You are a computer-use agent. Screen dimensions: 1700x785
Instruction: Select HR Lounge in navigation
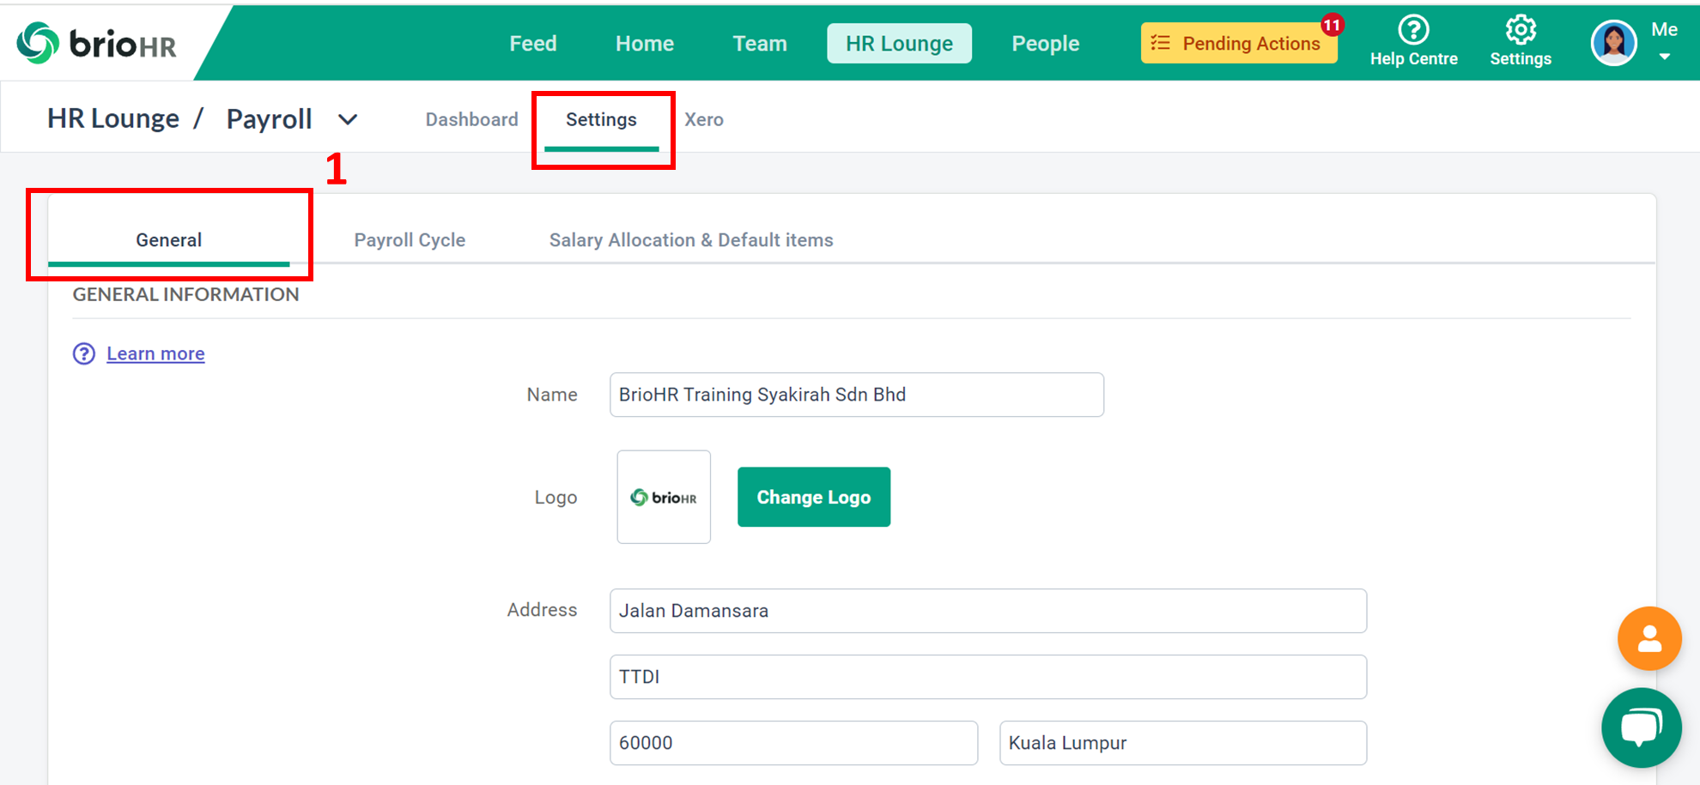(899, 43)
